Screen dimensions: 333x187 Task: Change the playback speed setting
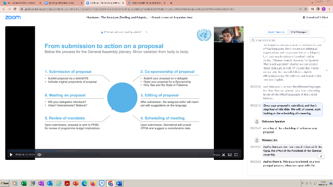click(x=216, y=155)
